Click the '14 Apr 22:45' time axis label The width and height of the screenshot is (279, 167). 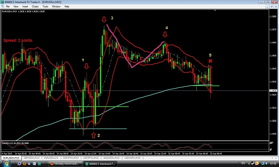pos(160,154)
